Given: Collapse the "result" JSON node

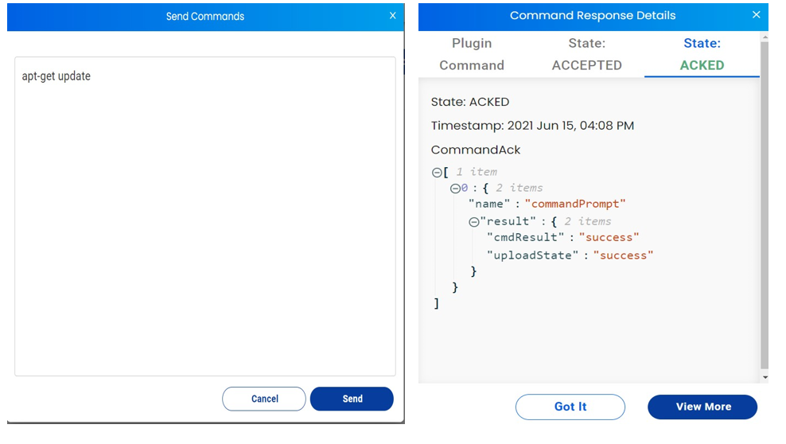Looking at the screenshot, I should (x=473, y=222).
